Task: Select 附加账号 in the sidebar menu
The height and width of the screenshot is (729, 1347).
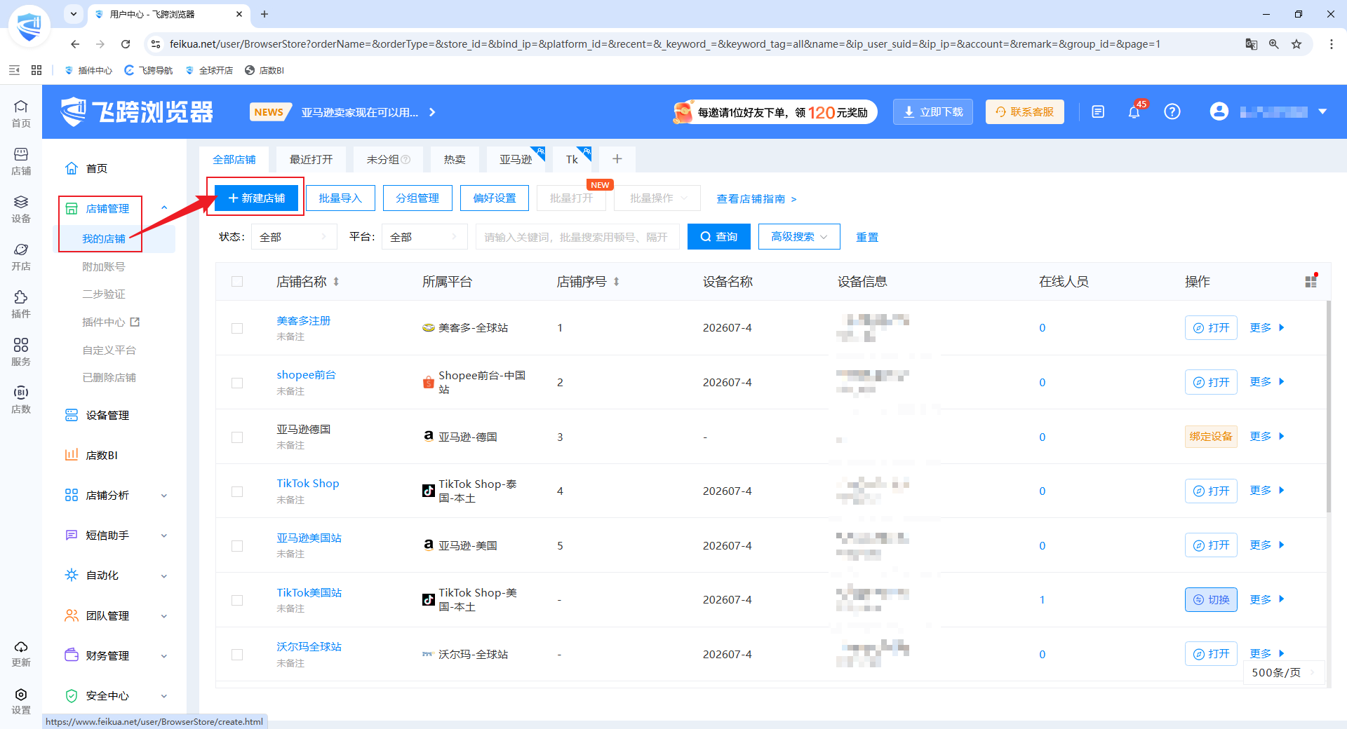Action: (x=104, y=266)
